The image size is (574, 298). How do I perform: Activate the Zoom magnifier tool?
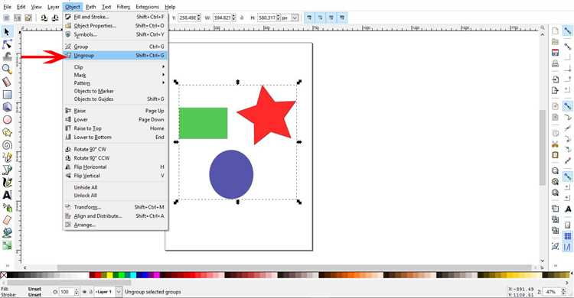(7, 69)
